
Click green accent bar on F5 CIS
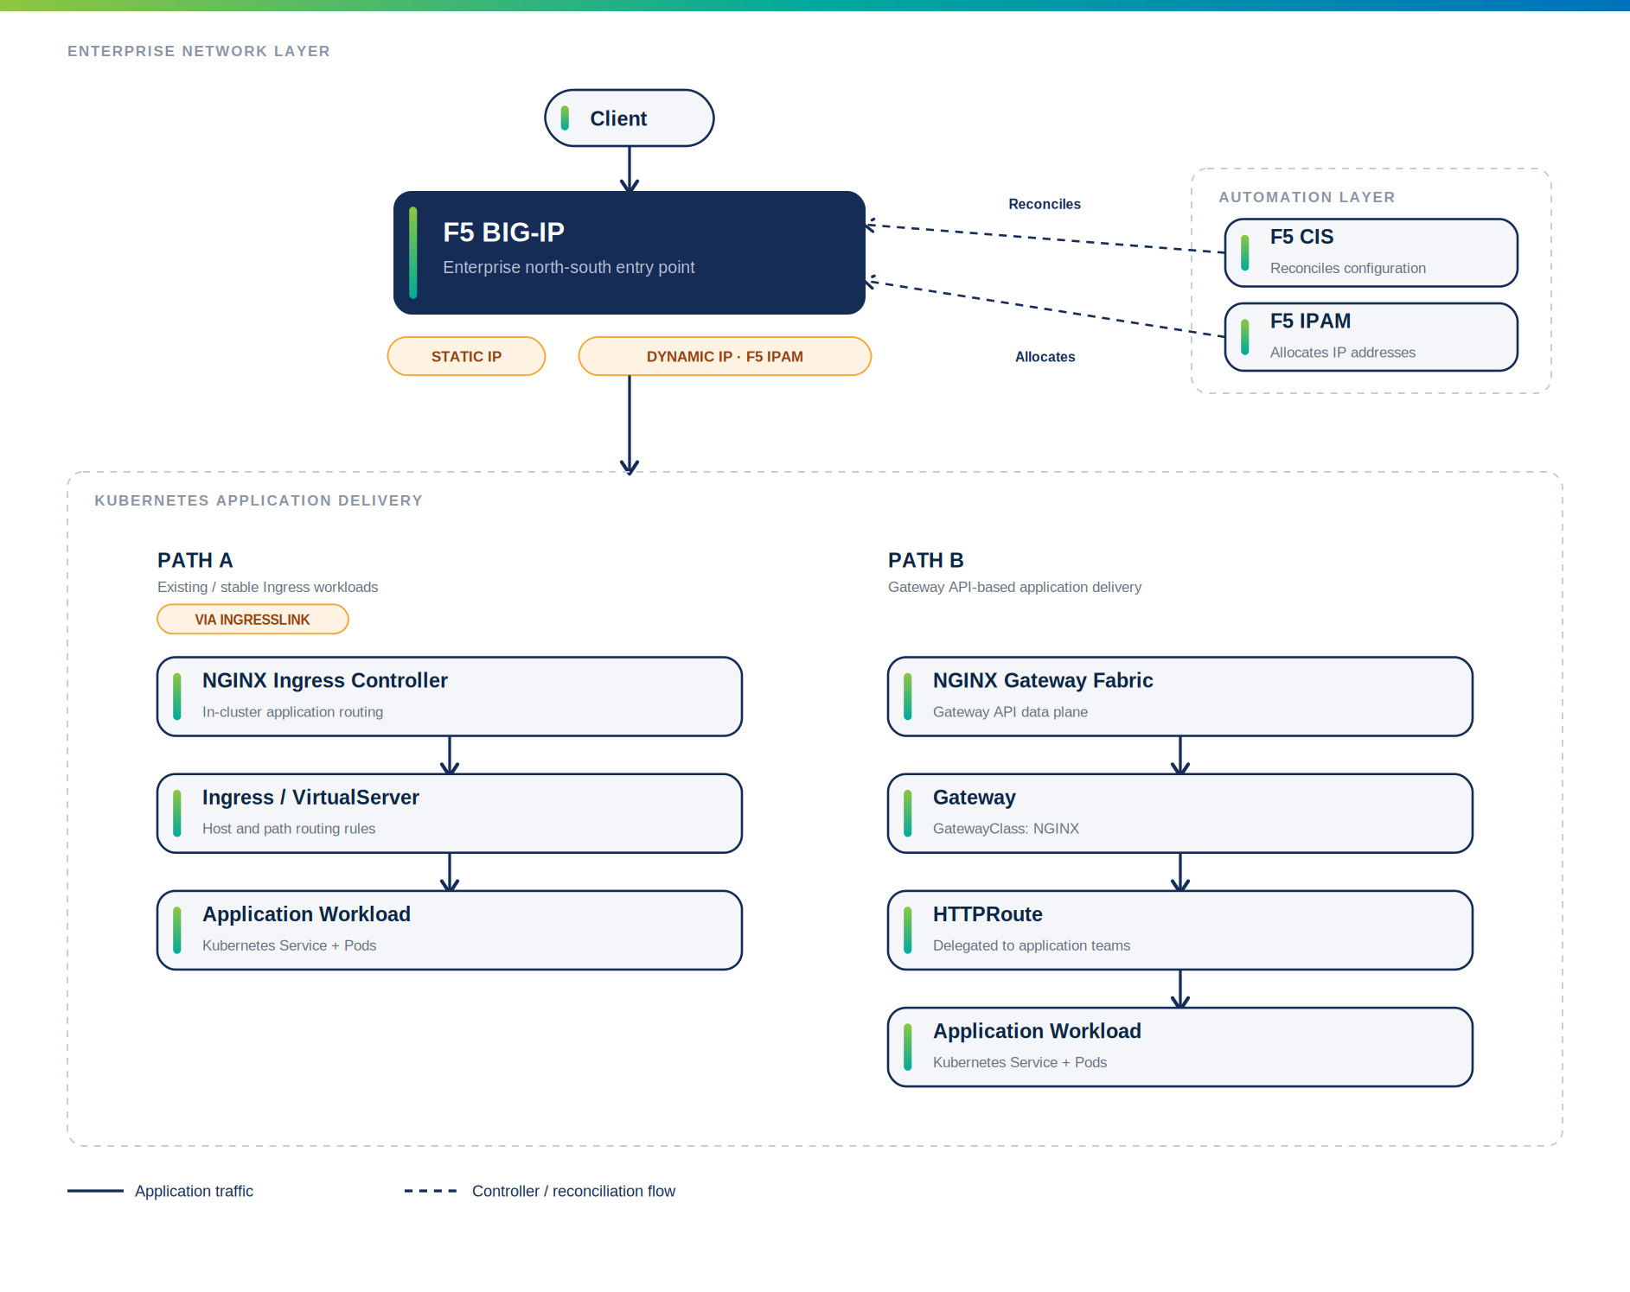coord(1245,252)
